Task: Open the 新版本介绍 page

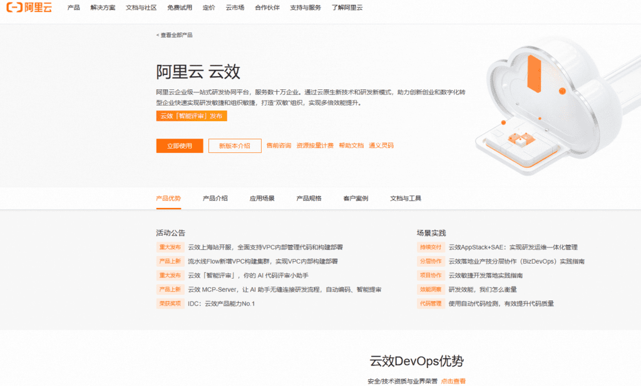Action: click(x=234, y=146)
